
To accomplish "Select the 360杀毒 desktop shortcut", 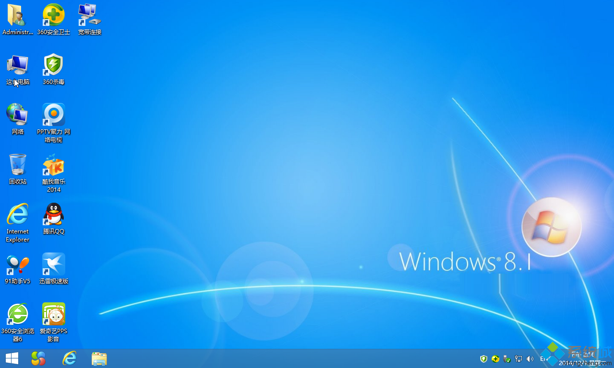I will coord(54,69).
